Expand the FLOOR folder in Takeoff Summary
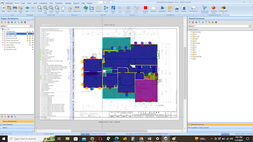 [x=191, y=36]
